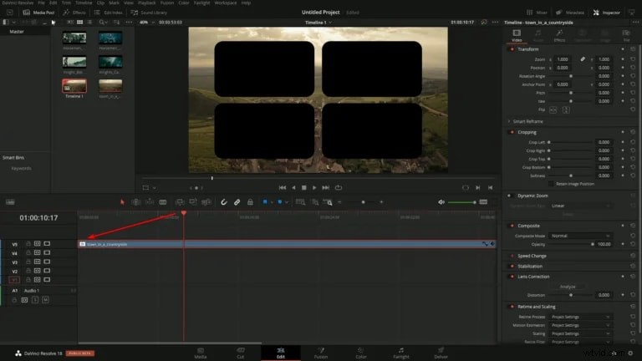Click the Overwrite Clip icon
Viewport: 642px width, 361px height.
(x=193, y=202)
